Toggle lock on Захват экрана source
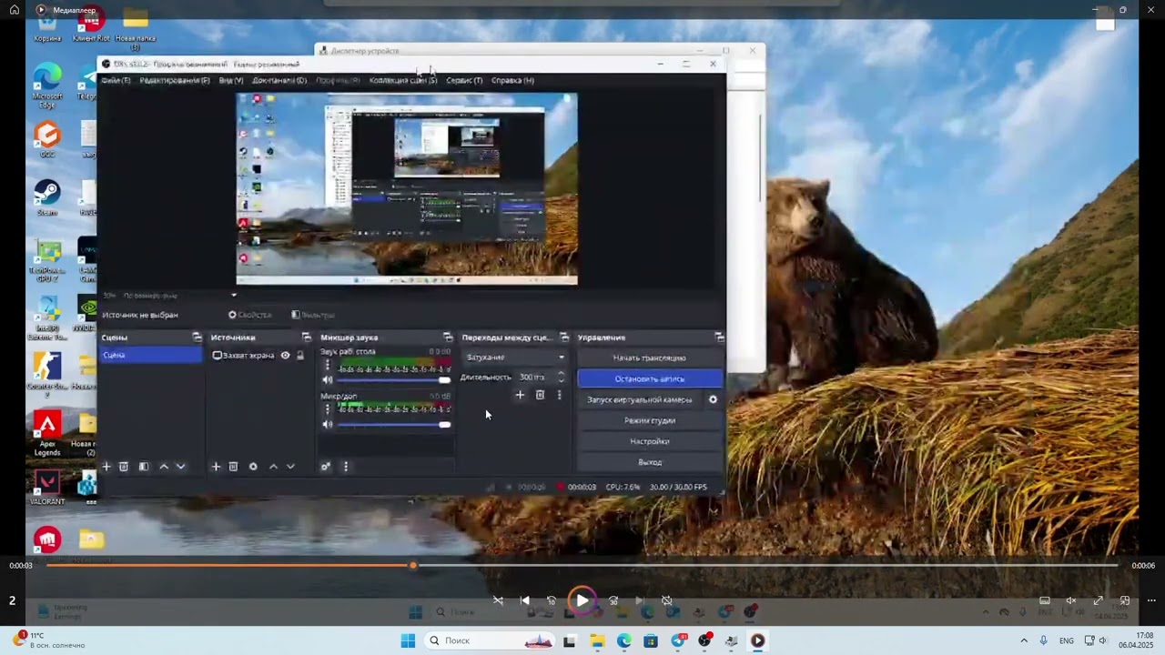The image size is (1165, 655). tap(300, 356)
